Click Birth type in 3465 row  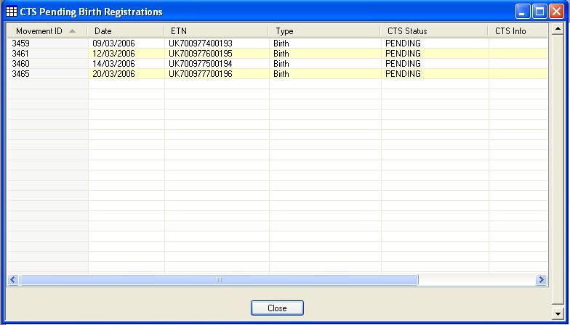pos(281,74)
